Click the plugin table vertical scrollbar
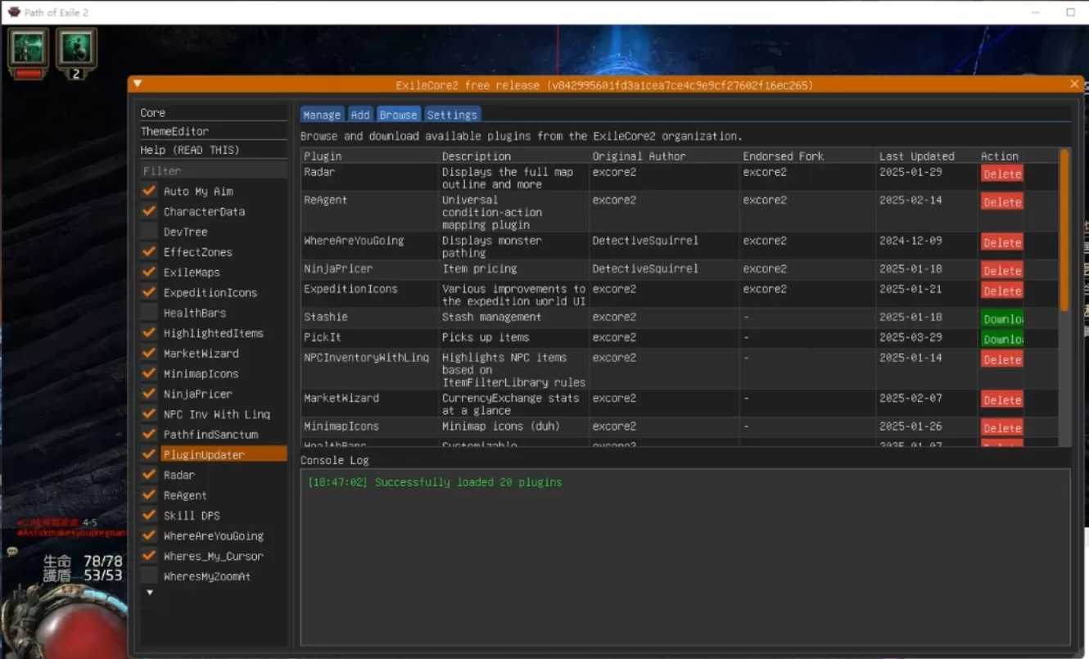 click(1064, 229)
